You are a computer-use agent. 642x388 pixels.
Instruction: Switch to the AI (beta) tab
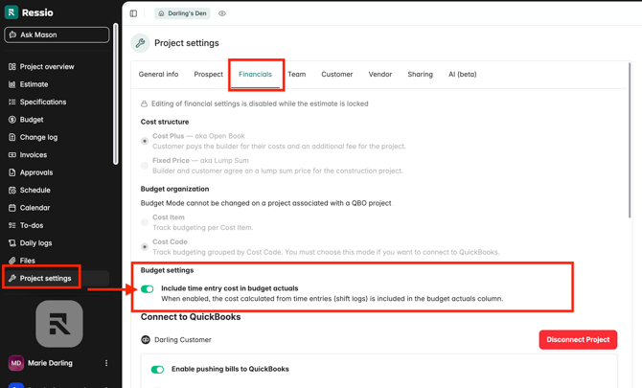[x=462, y=74]
